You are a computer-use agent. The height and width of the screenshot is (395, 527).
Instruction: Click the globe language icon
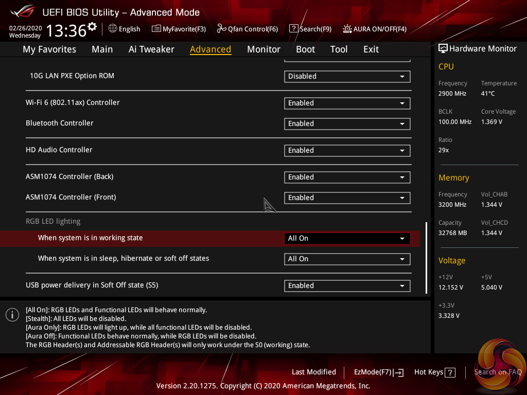click(x=113, y=29)
